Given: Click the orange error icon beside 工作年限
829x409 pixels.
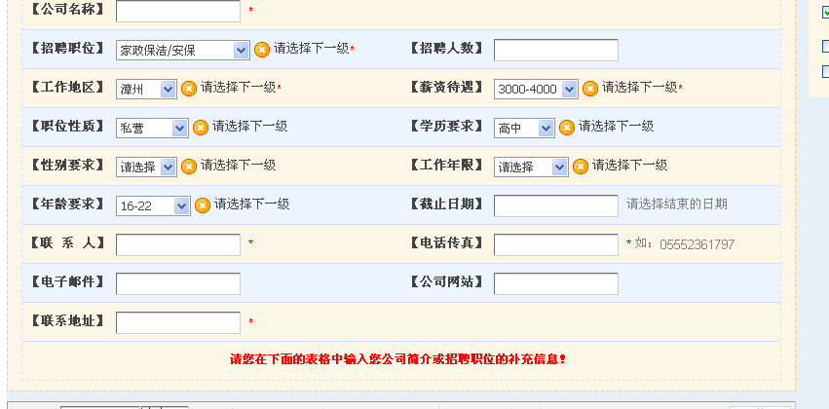Looking at the screenshot, I should (580, 167).
